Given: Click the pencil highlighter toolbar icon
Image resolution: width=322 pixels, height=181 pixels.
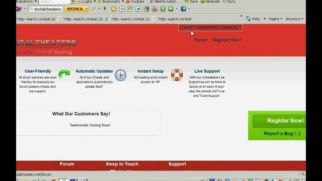Looking at the screenshot, I should click(93, 9).
